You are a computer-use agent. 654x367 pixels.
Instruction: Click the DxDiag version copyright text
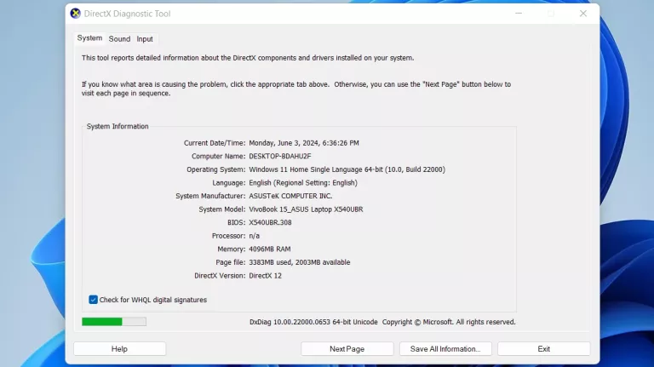coord(382,322)
